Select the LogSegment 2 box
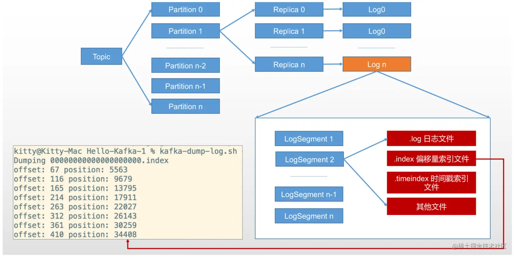Viewport: 514px width, 257px height. pos(309,159)
